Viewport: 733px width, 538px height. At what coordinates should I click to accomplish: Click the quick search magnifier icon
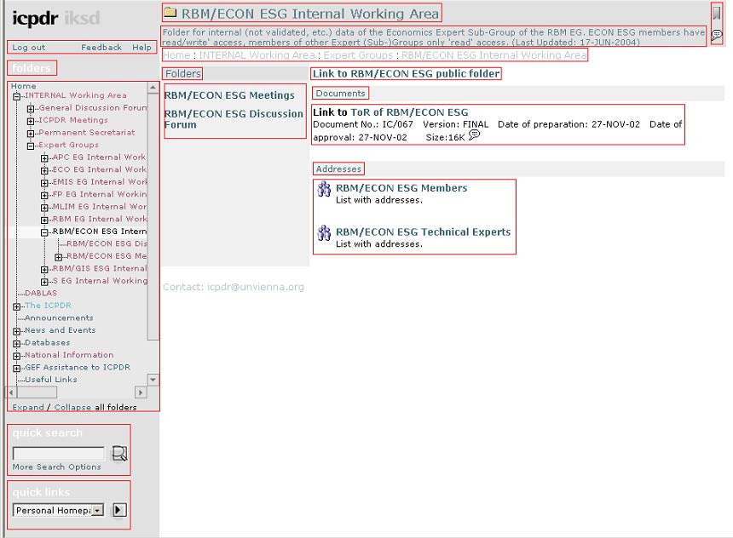click(x=119, y=454)
